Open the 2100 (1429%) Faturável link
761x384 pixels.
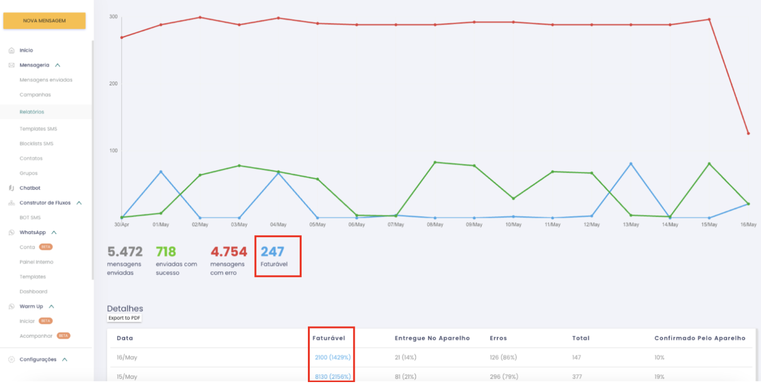(332, 357)
